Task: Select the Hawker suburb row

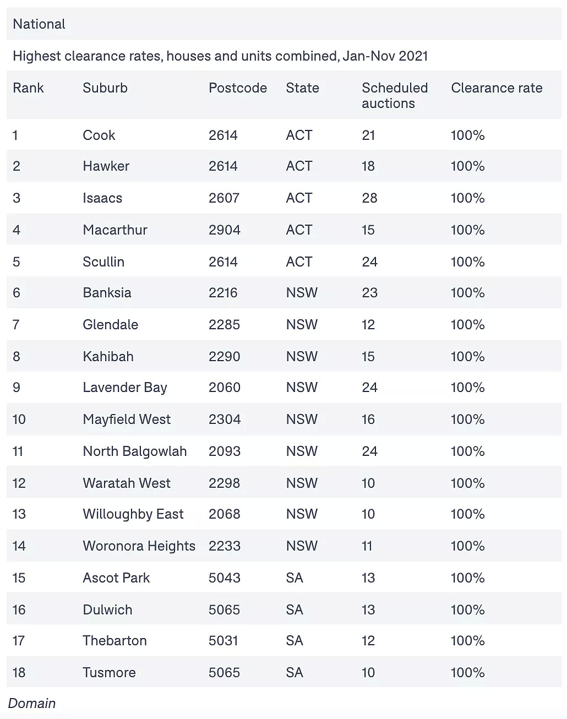Action: [x=284, y=166]
